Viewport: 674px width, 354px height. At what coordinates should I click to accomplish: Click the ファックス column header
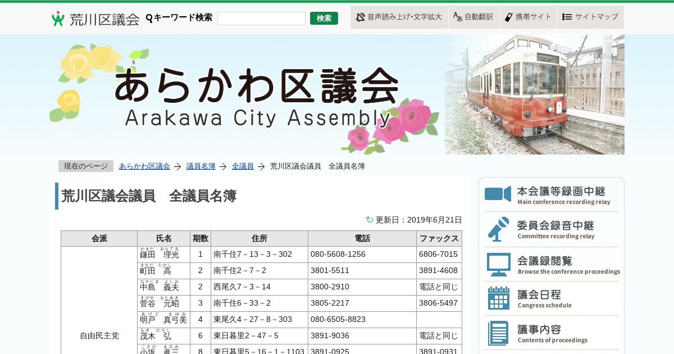[x=439, y=238]
